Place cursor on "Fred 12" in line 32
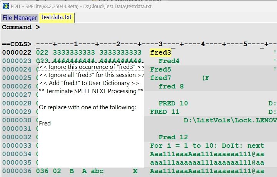Screen dimensions: 277x177 pos(173,137)
